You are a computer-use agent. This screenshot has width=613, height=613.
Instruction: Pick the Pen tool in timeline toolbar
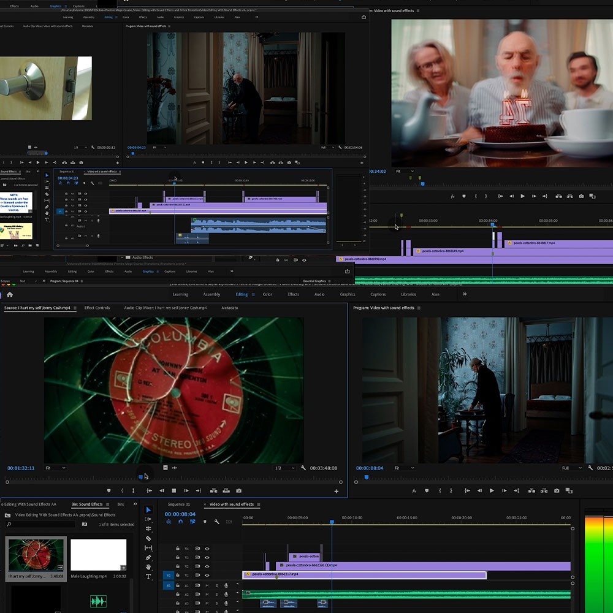(x=148, y=557)
